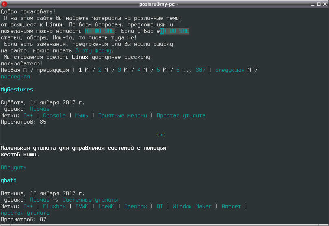
Task: Open 'Прочие' category under MyGestures
Action: 40,109
